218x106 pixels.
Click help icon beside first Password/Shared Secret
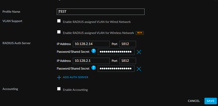click(94, 51)
